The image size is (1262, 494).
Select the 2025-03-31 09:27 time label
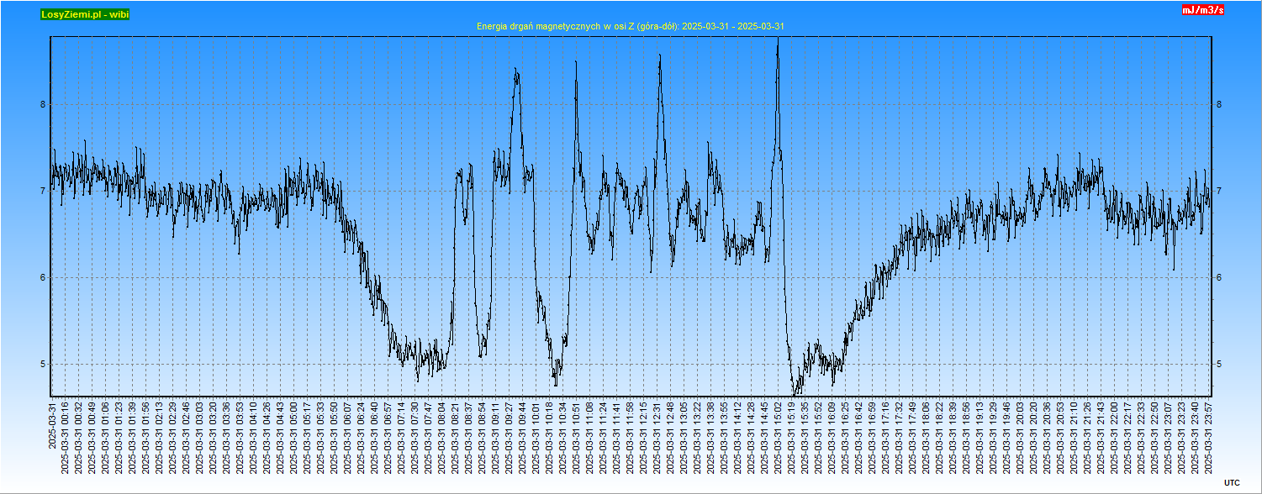(x=509, y=437)
